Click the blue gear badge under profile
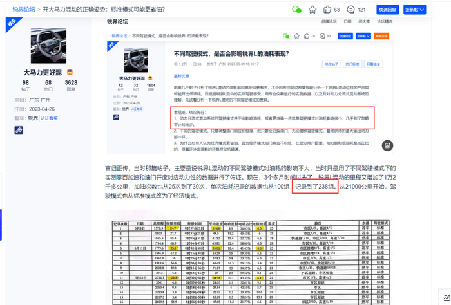 (19, 130)
